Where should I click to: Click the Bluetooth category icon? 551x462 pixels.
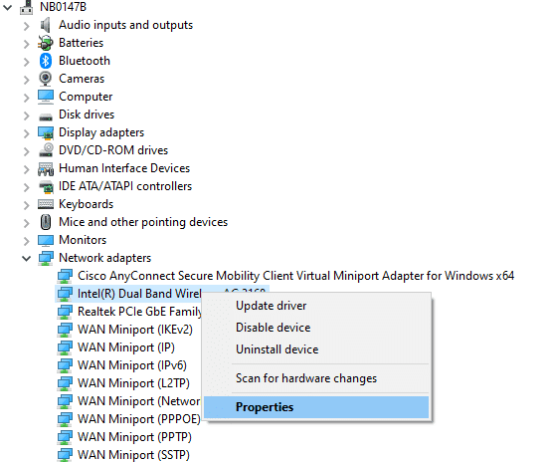pyautogui.click(x=46, y=61)
